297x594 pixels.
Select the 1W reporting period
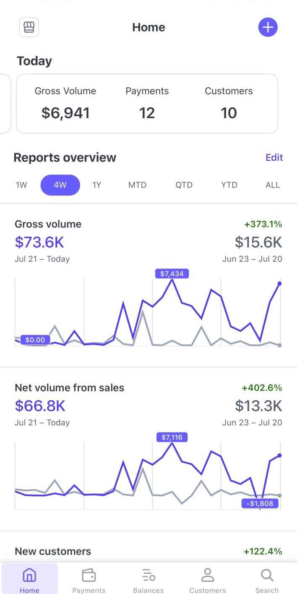point(21,185)
